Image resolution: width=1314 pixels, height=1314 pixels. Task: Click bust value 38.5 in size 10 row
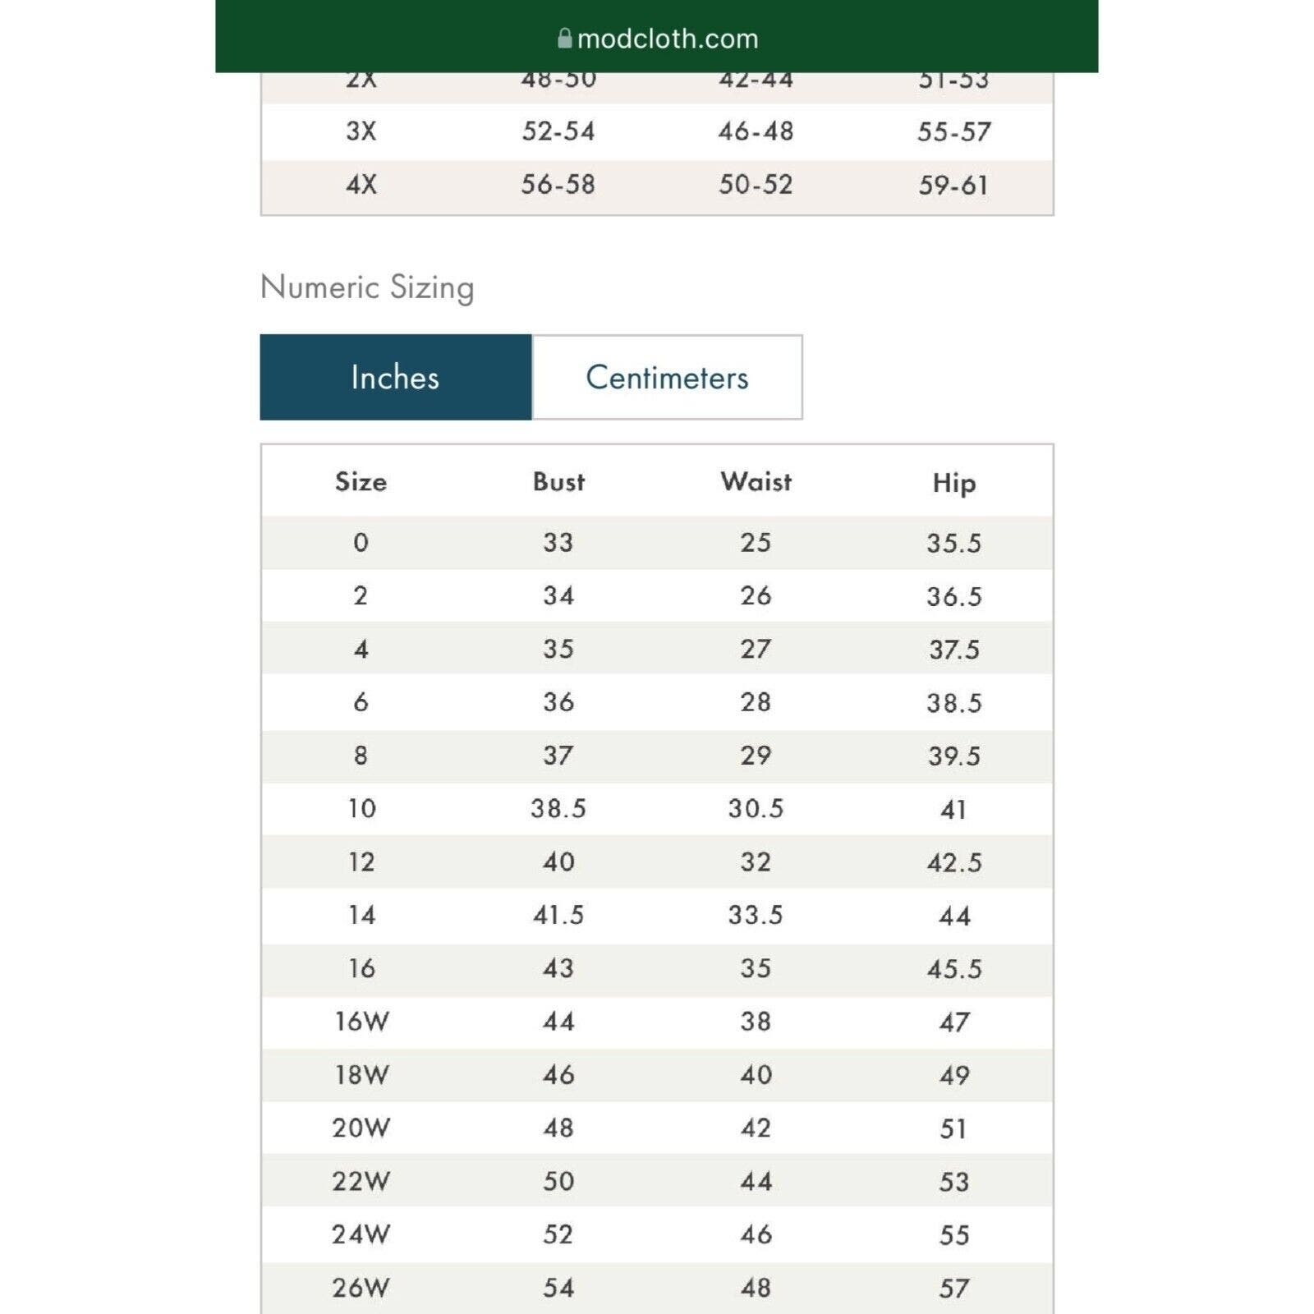(558, 808)
